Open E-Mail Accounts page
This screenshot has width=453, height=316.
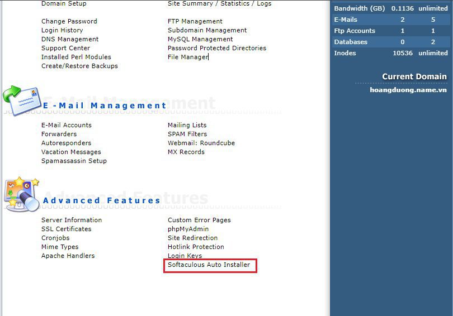[x=66, y=125]
